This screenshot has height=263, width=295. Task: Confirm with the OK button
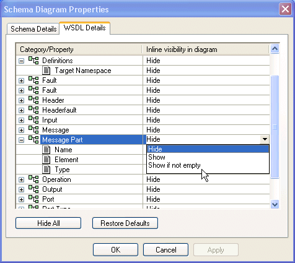[115, 250]
